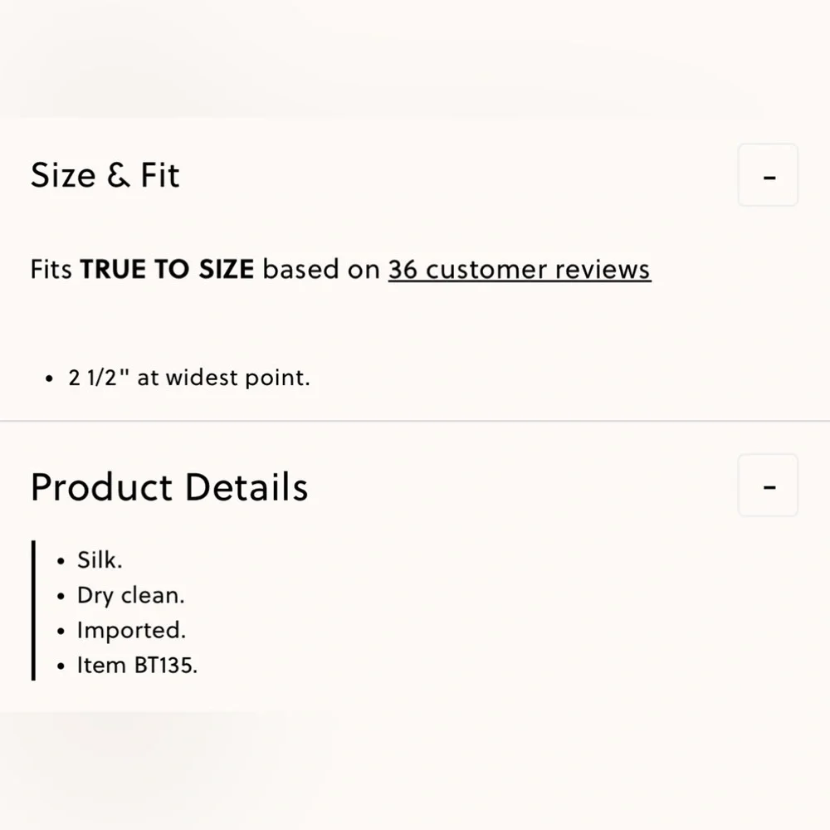
Task: Click the divider line between the sections
Action: 415,422
